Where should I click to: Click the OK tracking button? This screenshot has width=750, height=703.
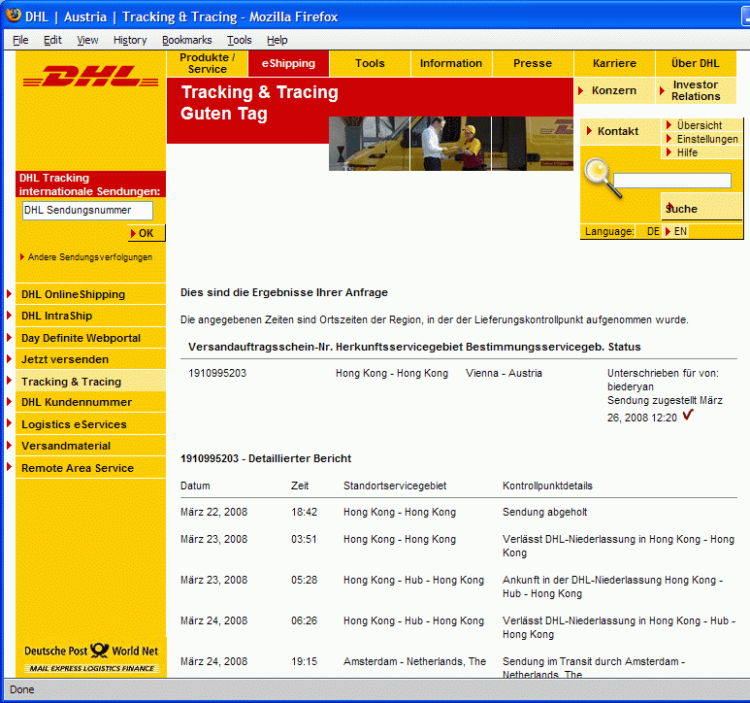click(x=147, y=233)
